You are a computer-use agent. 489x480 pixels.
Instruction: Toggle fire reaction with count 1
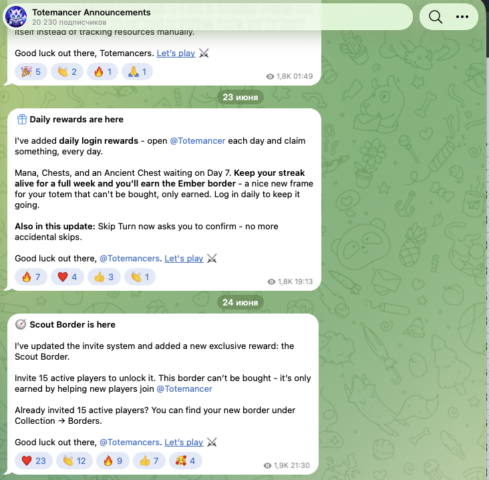pyautogui.click(x=103, y=72)
